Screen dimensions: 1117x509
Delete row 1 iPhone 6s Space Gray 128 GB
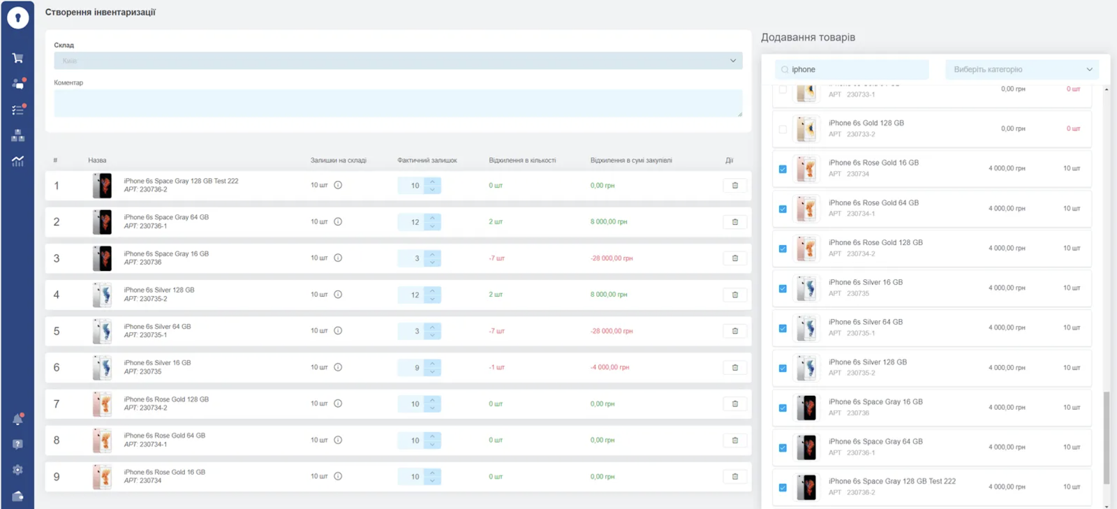click(x=734, y=186)
